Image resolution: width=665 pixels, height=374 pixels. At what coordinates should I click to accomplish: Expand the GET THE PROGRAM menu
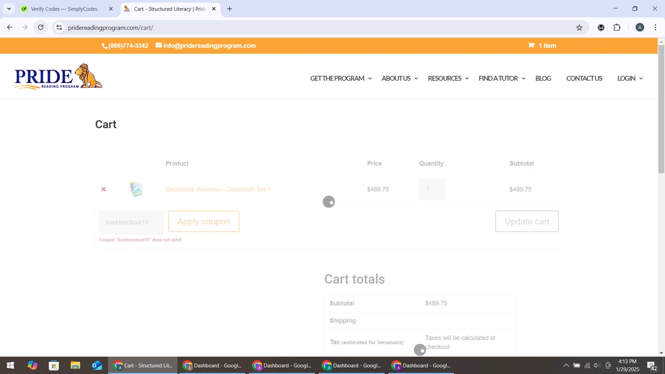tap(341, 78)
